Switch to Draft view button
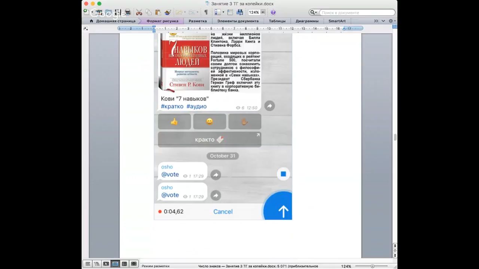This screenshot has height=269, width=479. point(88,264)
